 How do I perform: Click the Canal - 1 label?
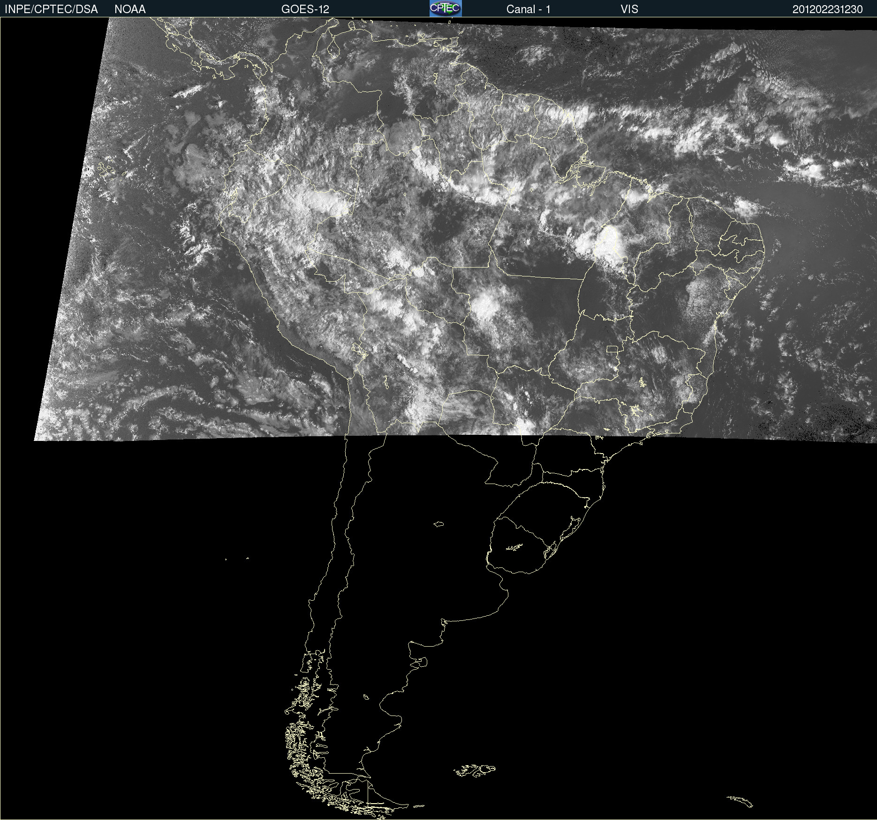point(529,9)
